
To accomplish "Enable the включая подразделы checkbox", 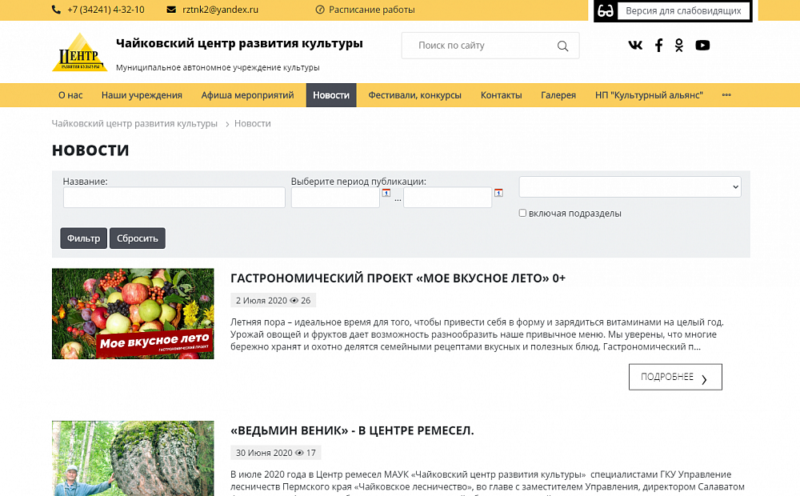I will coord(522,213).
